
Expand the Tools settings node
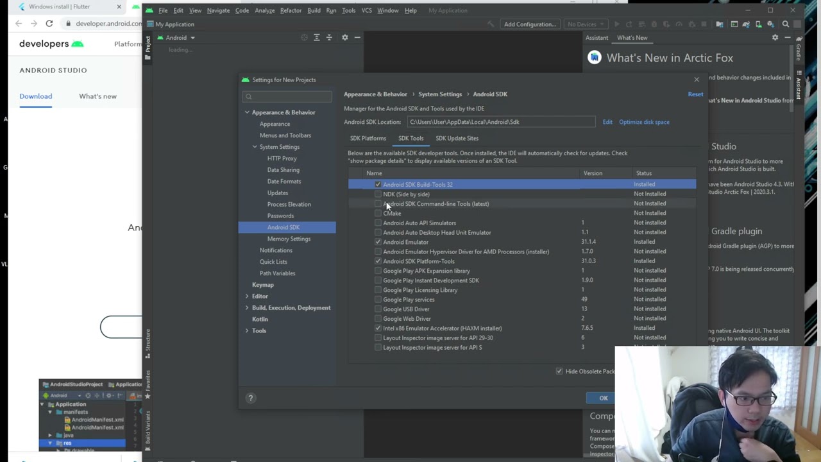point(247,330)
